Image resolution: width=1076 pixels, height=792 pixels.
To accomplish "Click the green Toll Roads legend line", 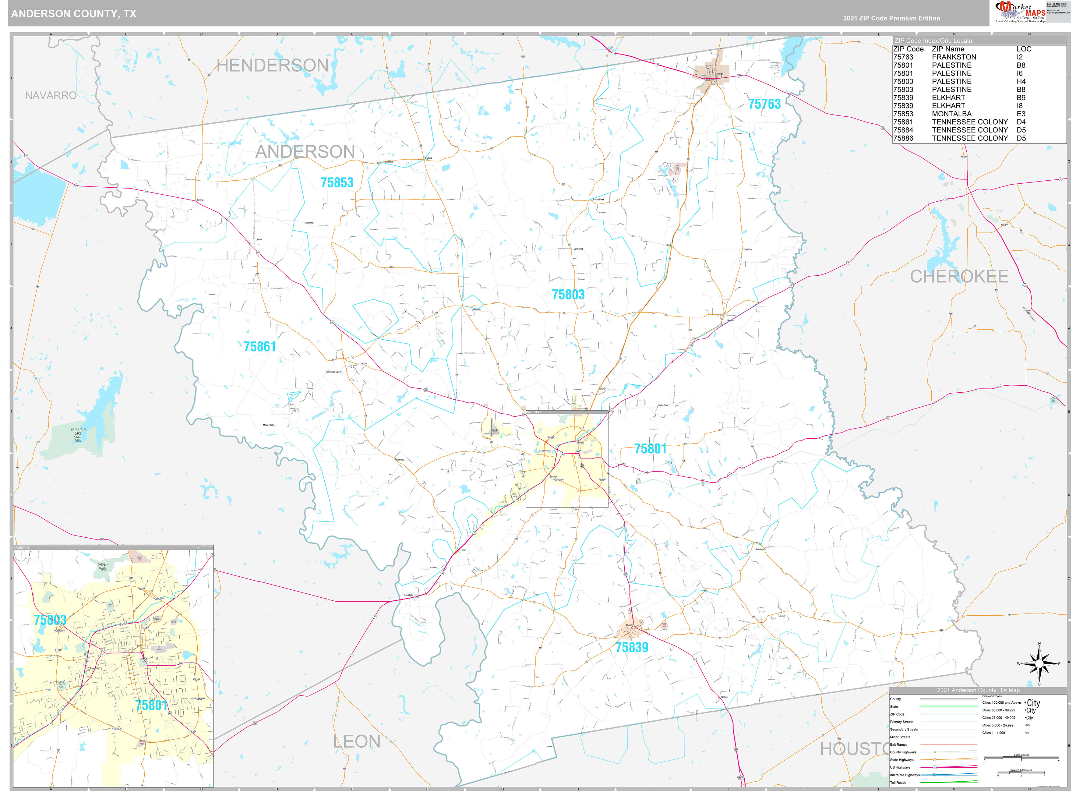I will coord(948,783).
